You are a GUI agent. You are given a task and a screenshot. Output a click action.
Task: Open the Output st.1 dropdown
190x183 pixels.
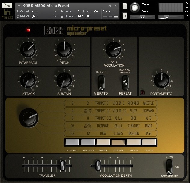pyautogui.click(x=55, y=11)
